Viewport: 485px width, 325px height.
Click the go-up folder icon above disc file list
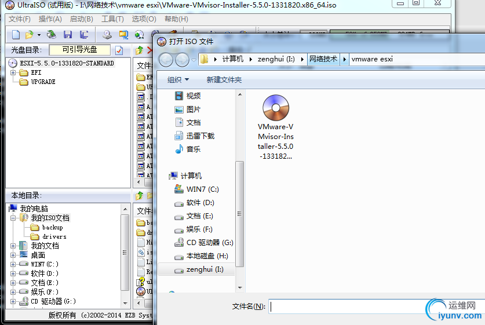pos(140,50)
